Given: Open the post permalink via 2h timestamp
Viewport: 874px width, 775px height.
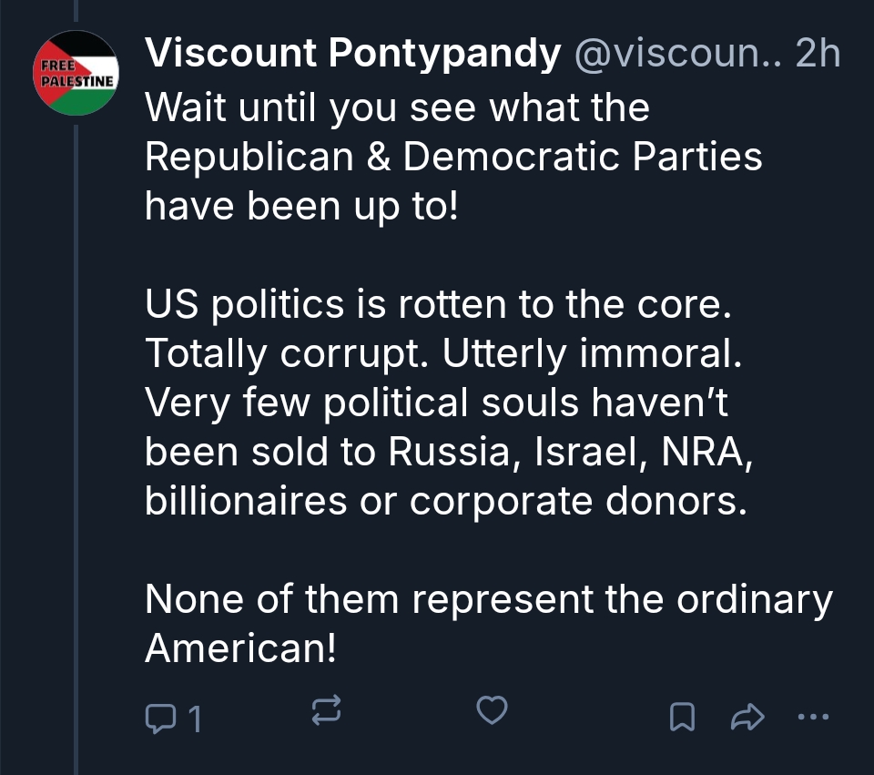Looking at the screenshot, I should [817, 56].
